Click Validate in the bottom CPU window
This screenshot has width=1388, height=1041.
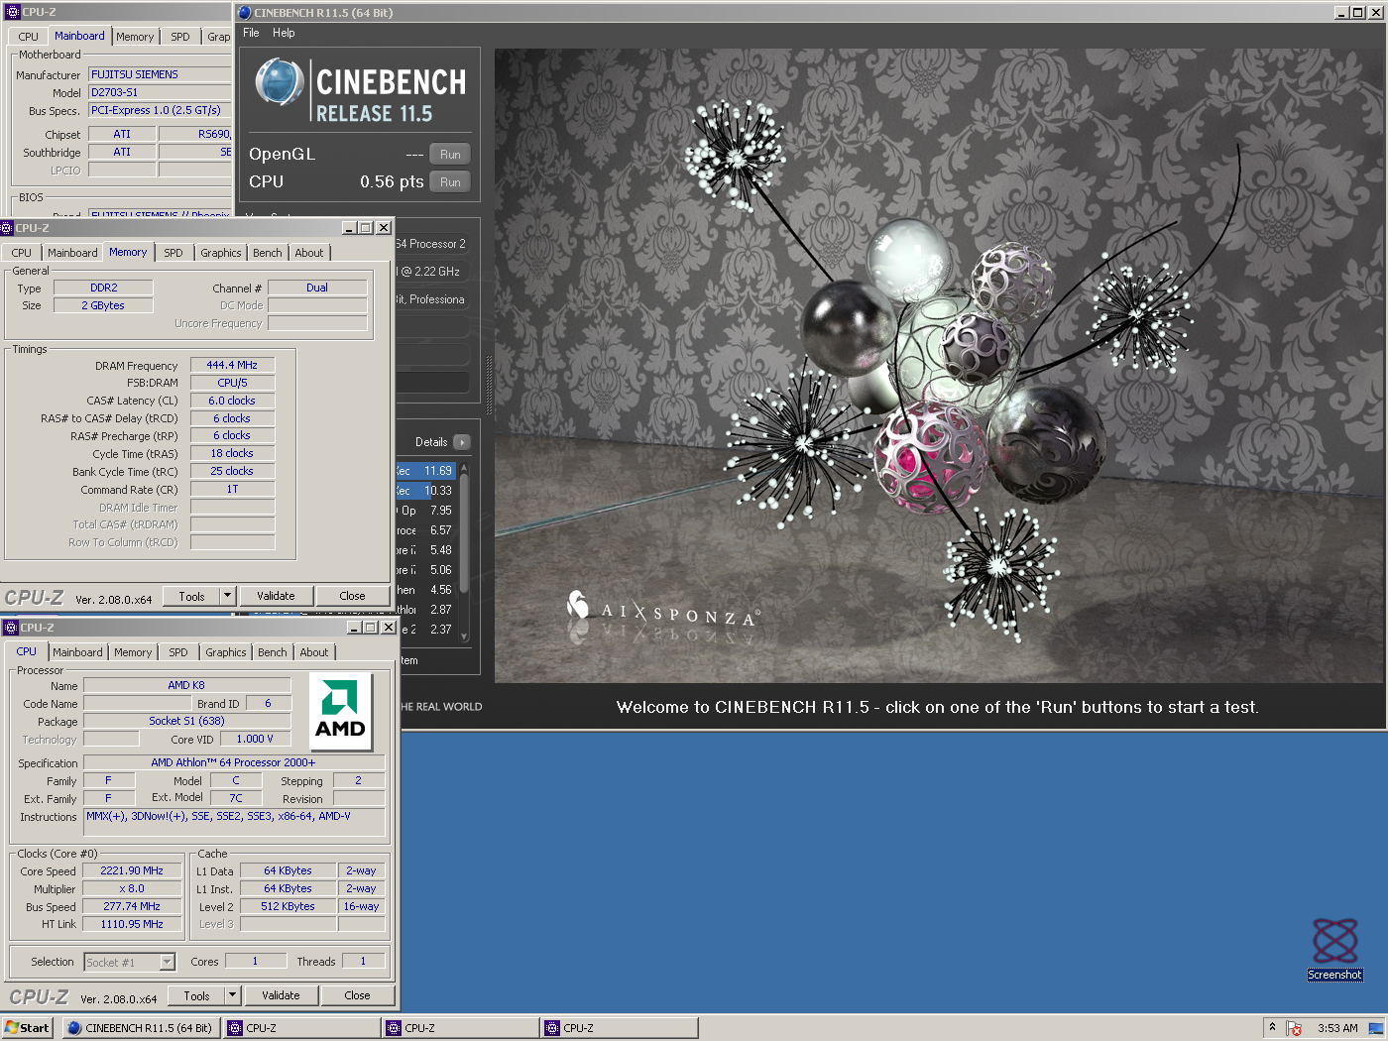pos(281,995)
